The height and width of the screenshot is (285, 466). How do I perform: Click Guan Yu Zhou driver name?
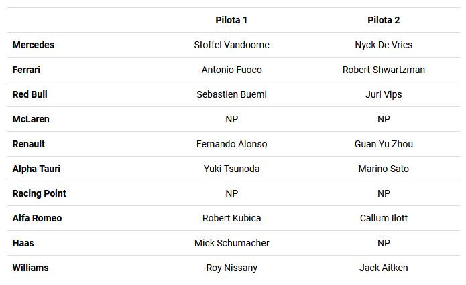[x=384, y=144]
